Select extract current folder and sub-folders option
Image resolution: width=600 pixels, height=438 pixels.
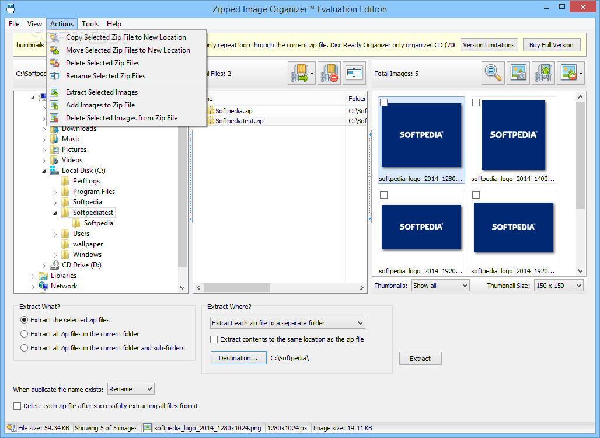coord(24,348)
